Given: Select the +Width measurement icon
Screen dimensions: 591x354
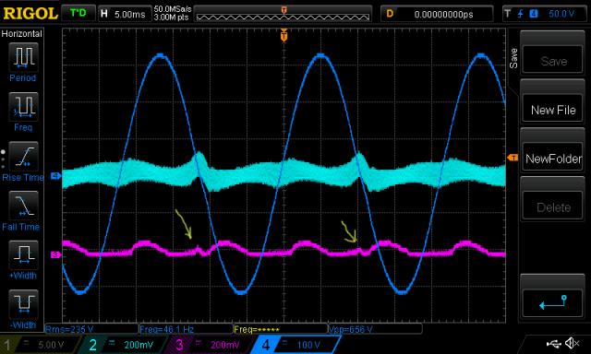Looking at the screenshot, I should [23, 254].
